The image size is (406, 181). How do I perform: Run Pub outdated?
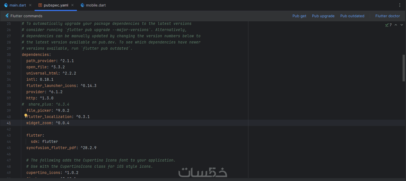click(352, 16)
